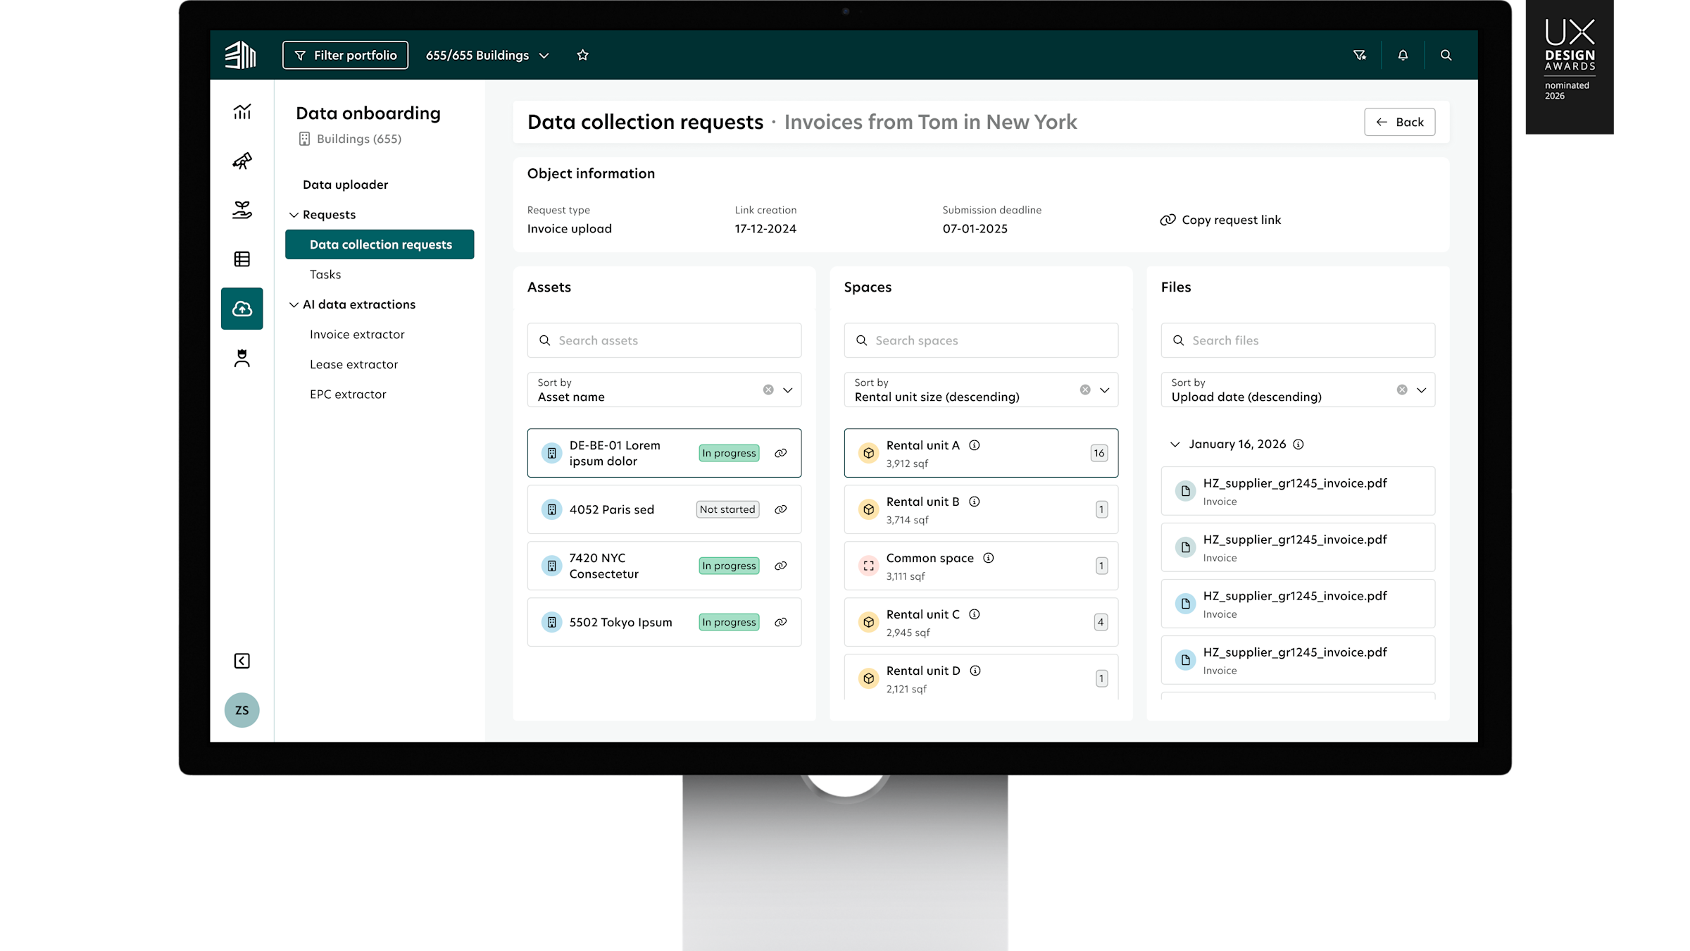Clear the Asset name sort selection
Screen dimensions: 1690x951
pos(768,390)
